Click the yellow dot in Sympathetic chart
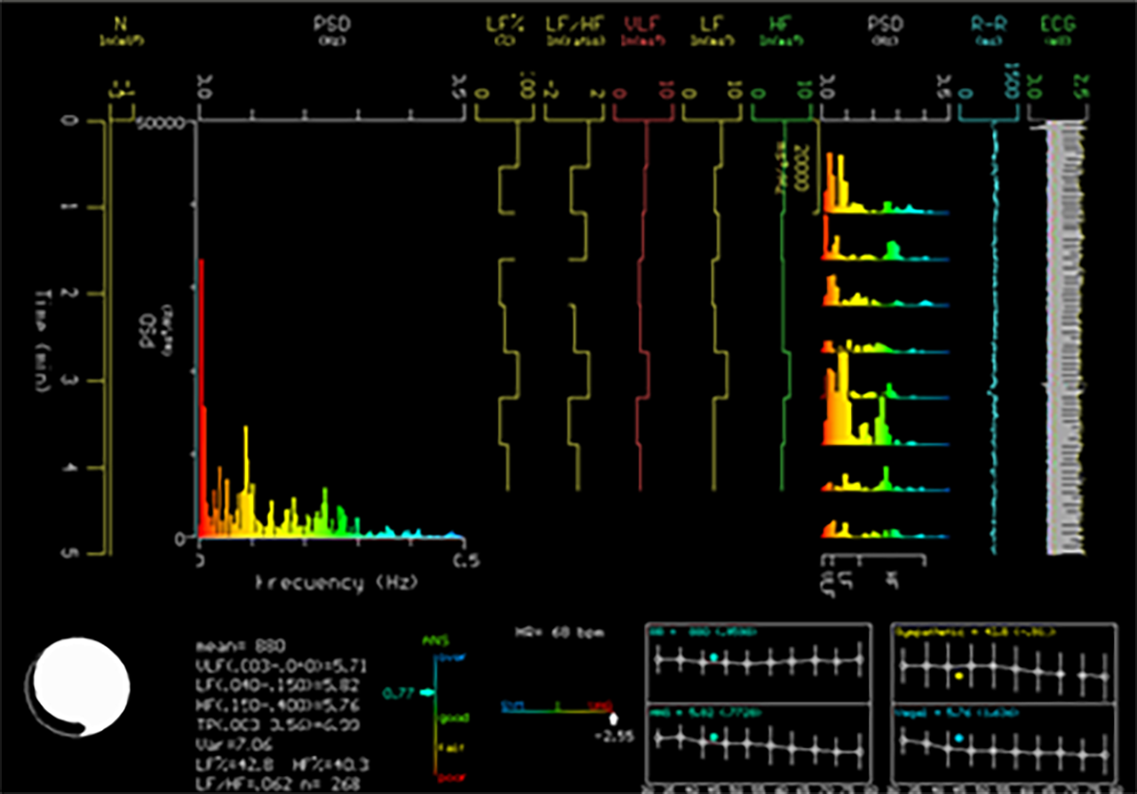The height and width of the screenshot is (794, 1137). pyautogui.click(x=959, y=676)
